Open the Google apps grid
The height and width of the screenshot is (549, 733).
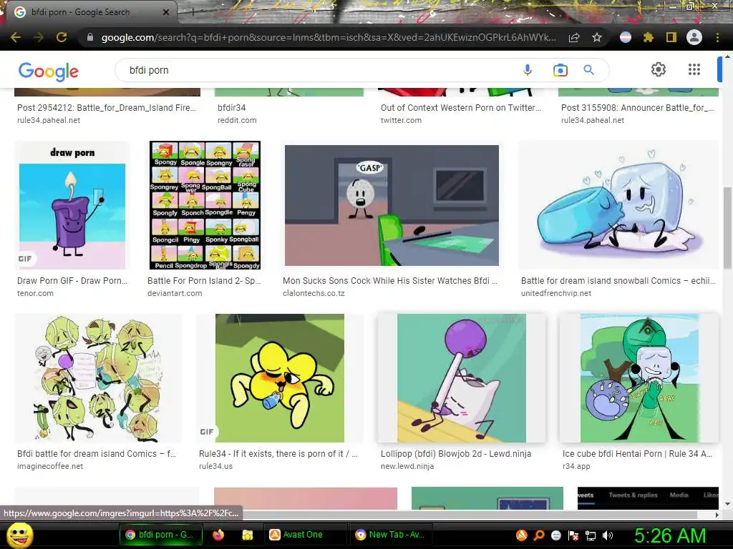(694, 69)
